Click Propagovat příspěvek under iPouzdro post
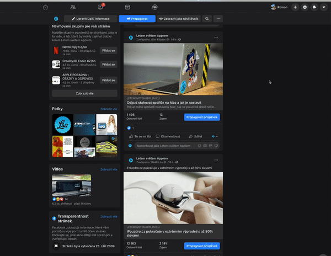This screenshot has width=331, height=256. tap(202, 246)
